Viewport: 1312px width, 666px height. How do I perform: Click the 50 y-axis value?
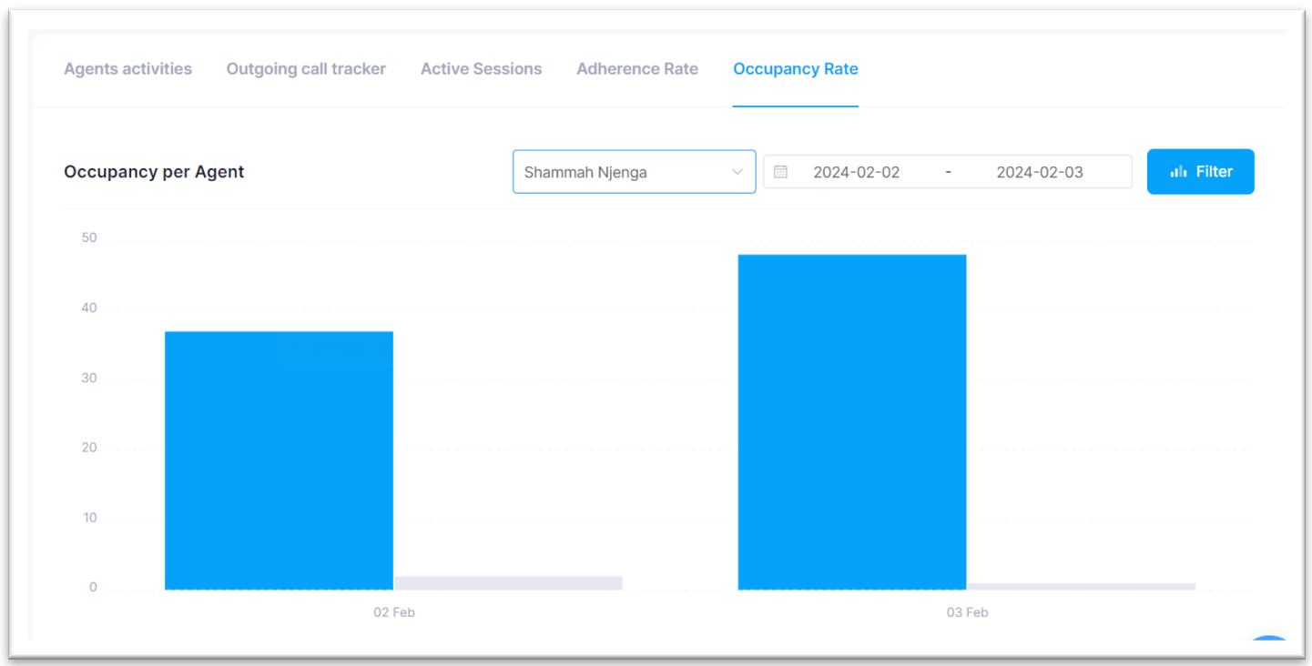(89, 238)
